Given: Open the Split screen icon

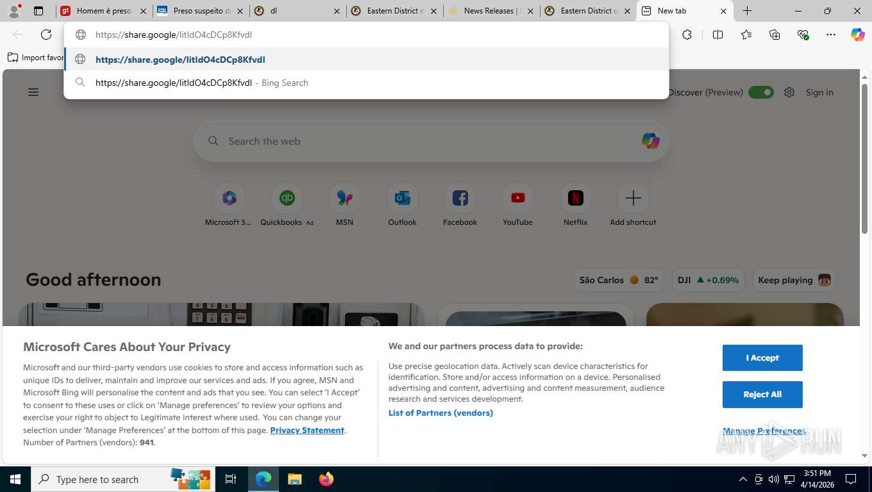Looking at the screenshot, I should click(717, 35).
